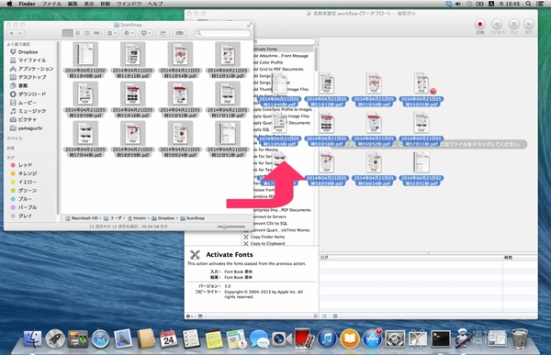Open the Dropbox dropdown in Finder toolbar
Viewport: 551px width, 355px height.
[145, 33]
